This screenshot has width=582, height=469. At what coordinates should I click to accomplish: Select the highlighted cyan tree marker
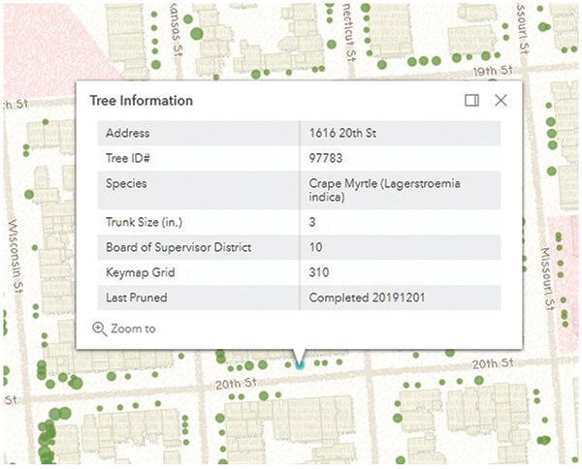pos(300,365)
